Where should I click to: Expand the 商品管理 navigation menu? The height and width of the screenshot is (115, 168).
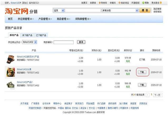pos(63,19)
